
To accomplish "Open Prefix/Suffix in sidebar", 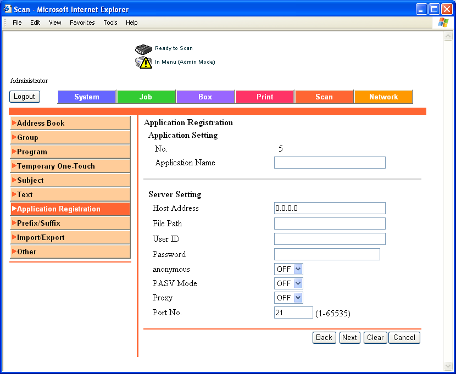I will (x=70, y=223).
